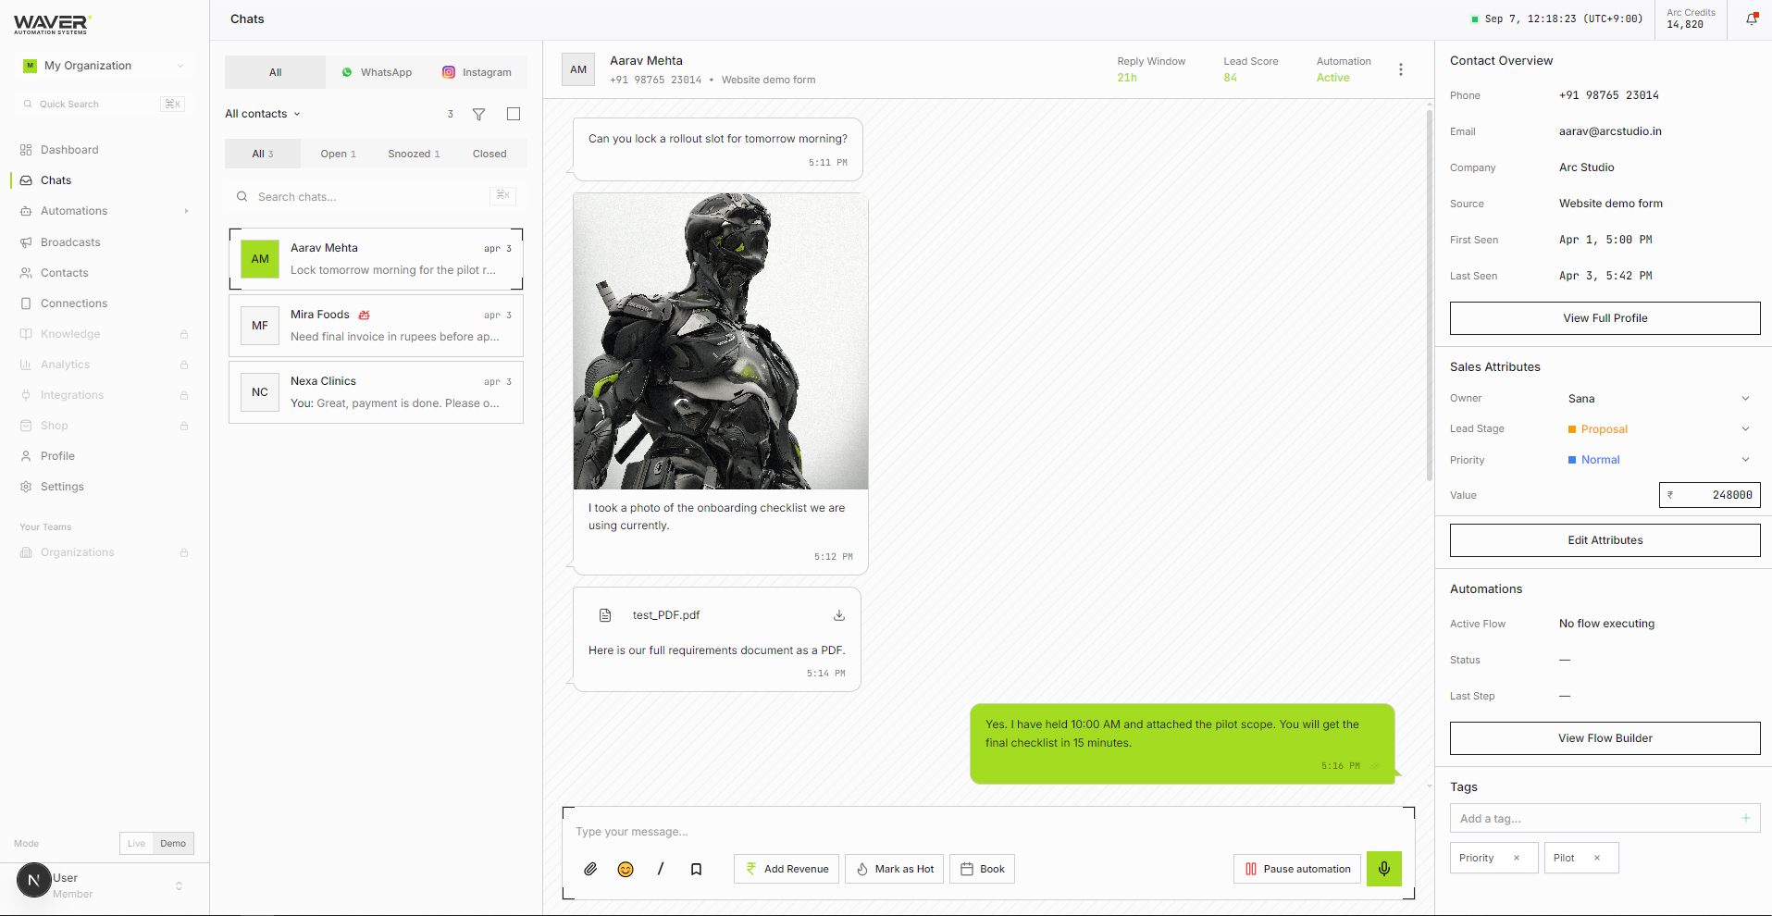Click the slash quick-reply icon
Image resolution: width=1772 pixels, height=916 pixels.
661,869
